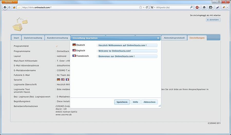Edit the Französisch welcome text field
Image resolution: width=231 pixels, height=135 pixels.
[x=128, y=56]
